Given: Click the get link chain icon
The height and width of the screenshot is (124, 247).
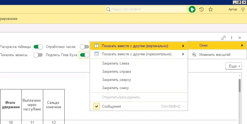Looking at the screenshot, I should click(x=224, y=38).
